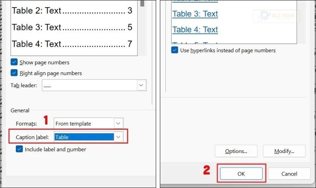
Task: Click the print preview scrollbar thumb
Action: (142, 3)
